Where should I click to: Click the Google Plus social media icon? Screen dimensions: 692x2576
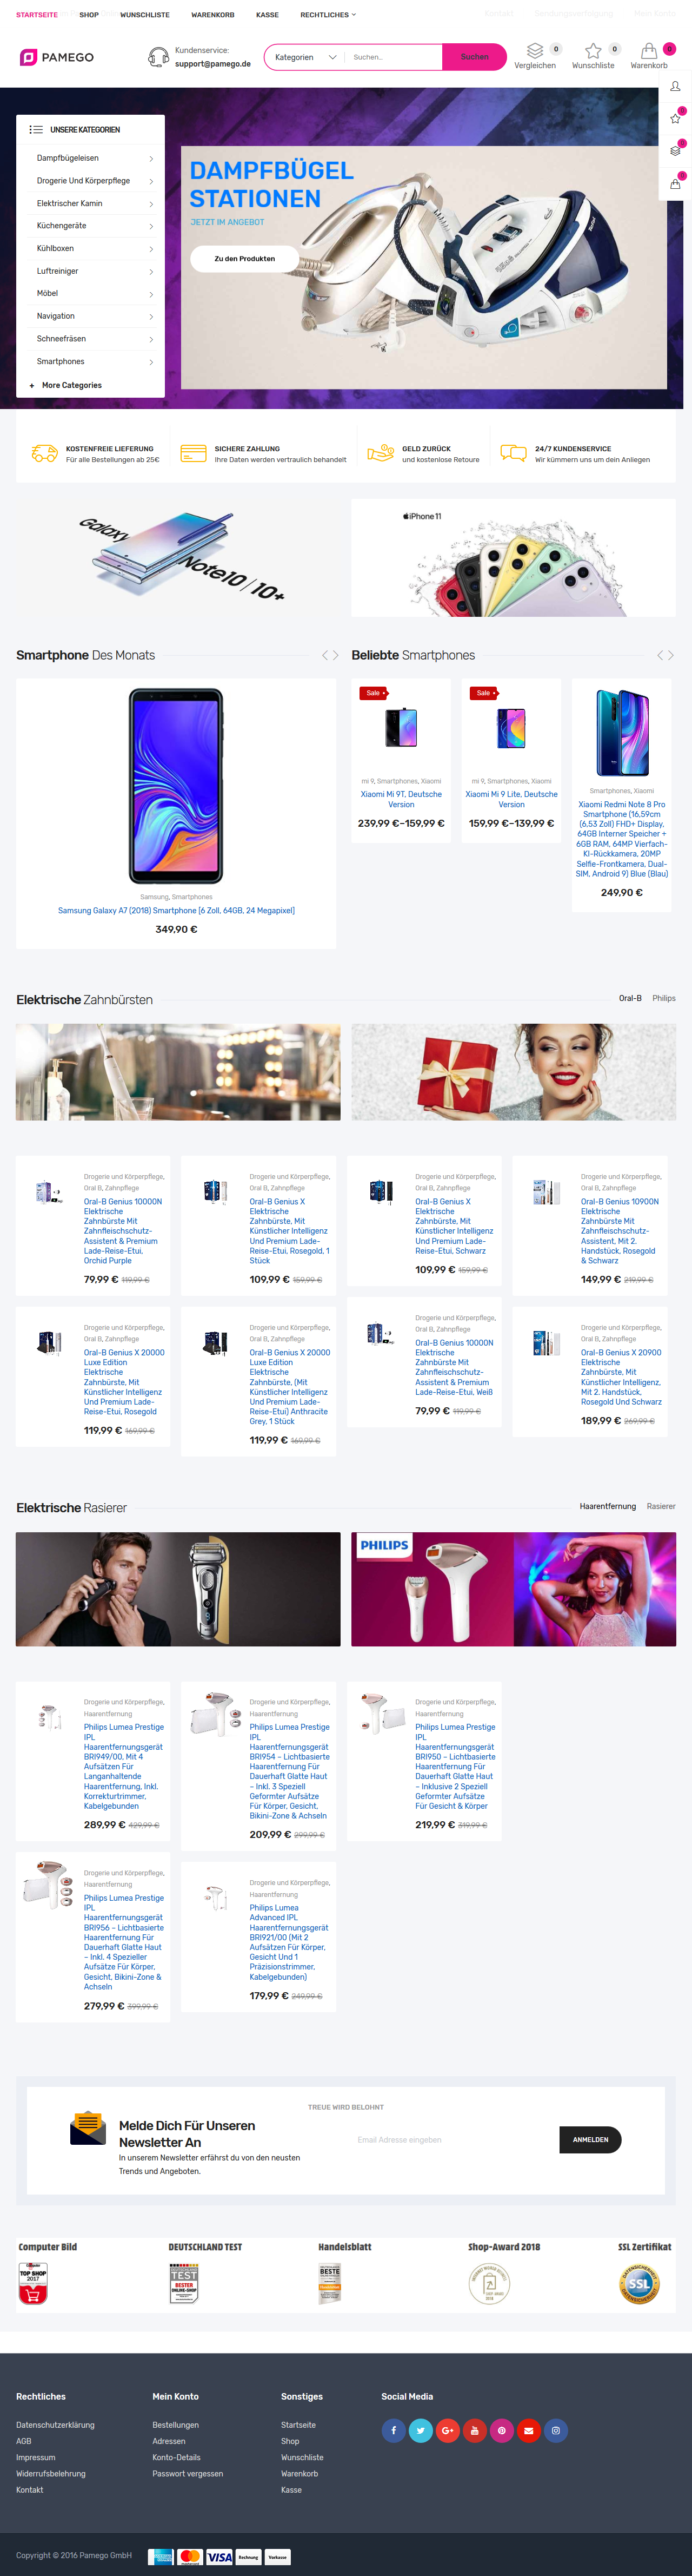click(447, 2430)
